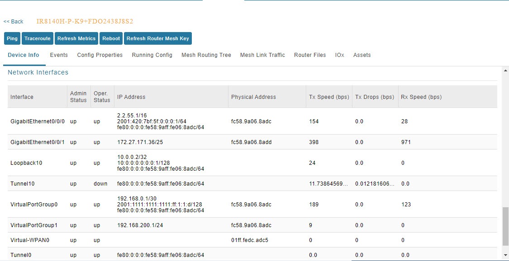The image size is (509, 261).
Task: Switch to the Events tab
Action: pos(59,55)
